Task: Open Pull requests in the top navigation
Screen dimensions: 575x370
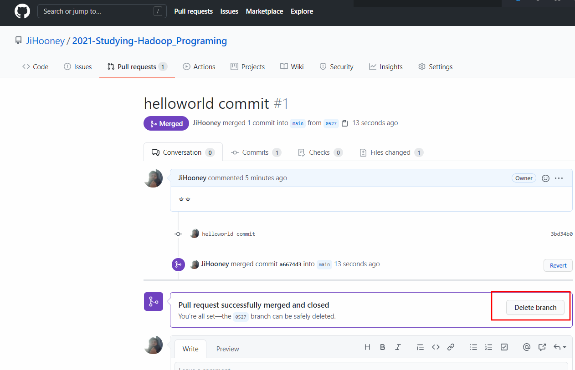Action: (193, 11)
